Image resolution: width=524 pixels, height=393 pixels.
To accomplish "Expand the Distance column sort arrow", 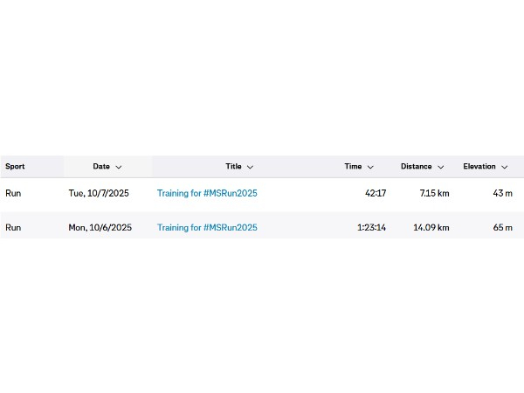I will click(x=441, y=167).
